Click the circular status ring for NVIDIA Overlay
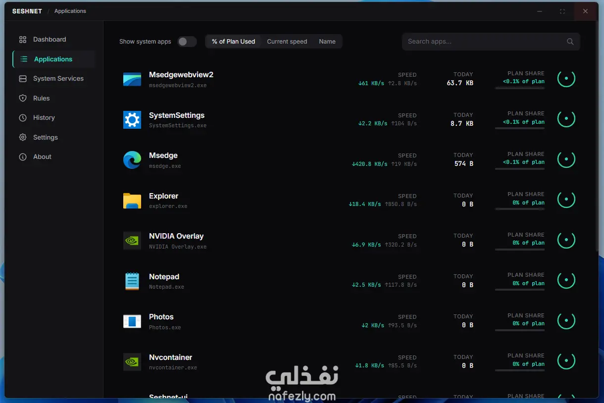Viewport: 604px width, 403px height. tap(566, 240)
